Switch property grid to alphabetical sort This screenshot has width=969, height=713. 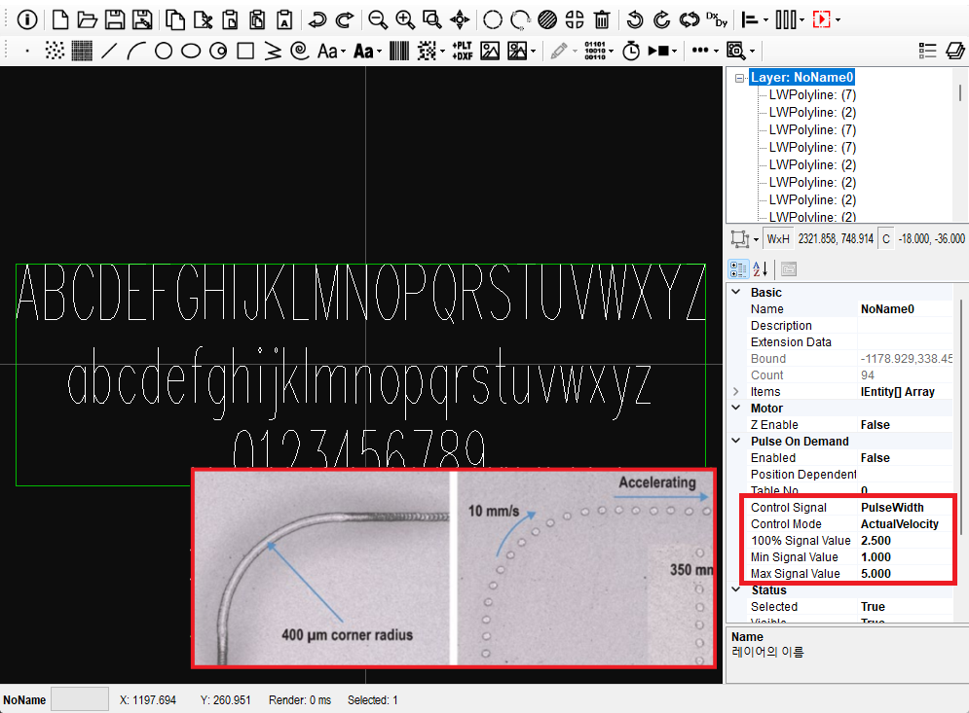pyautogui.click(x=761, y=269)
